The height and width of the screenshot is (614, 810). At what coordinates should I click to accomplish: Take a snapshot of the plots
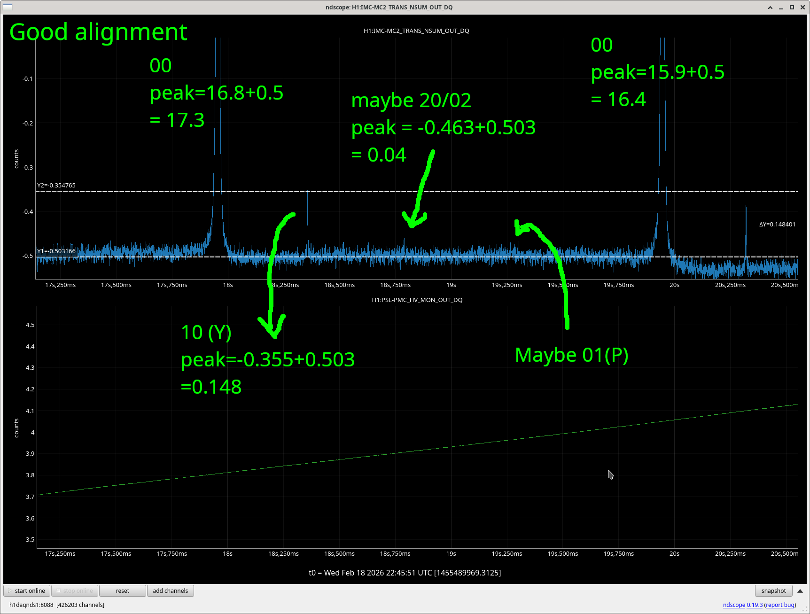(x=773, y=591)
